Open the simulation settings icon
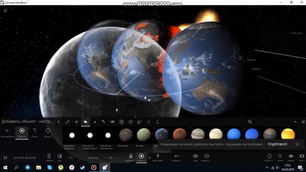The image size is (306, 172). [206, 157]
